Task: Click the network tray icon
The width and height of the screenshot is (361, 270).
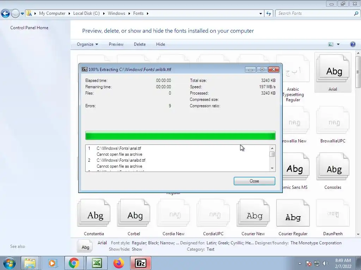Action: click(317, 263)
